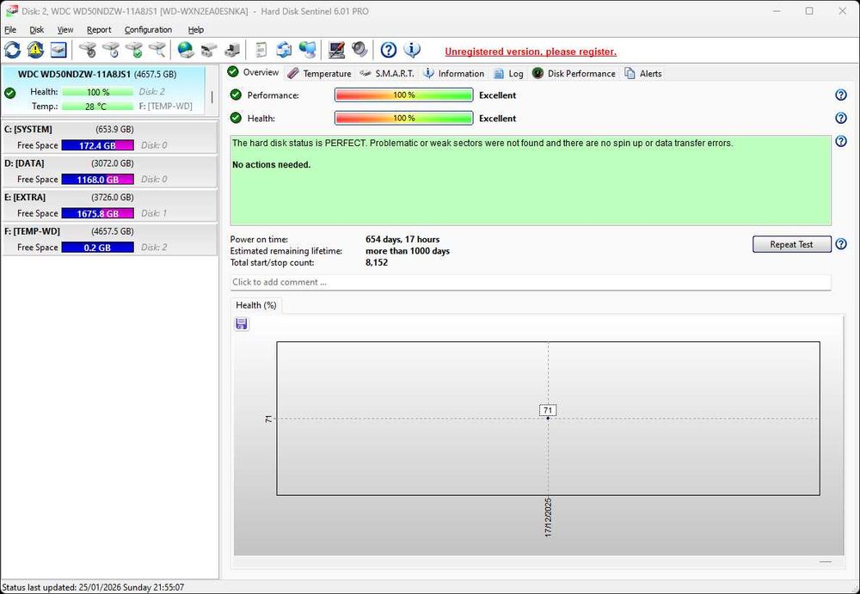Open the Configuration menu
Image resolution: width=860 pixels, height=594 pixels.
148,29
